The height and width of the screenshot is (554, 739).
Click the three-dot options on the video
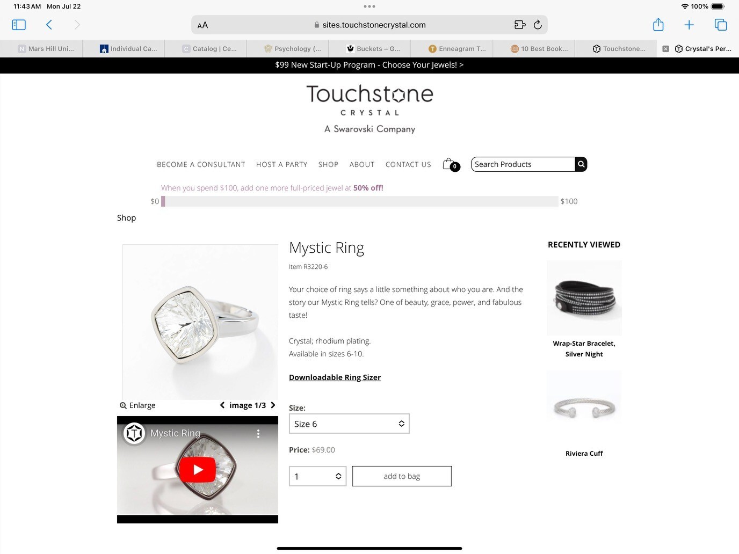click(258, 433)
